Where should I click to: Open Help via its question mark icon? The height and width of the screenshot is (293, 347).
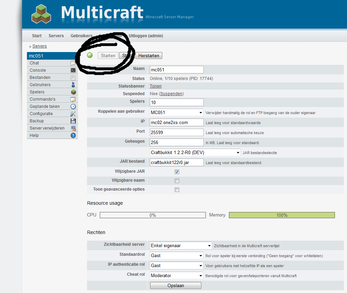click(x=73, y=135)
